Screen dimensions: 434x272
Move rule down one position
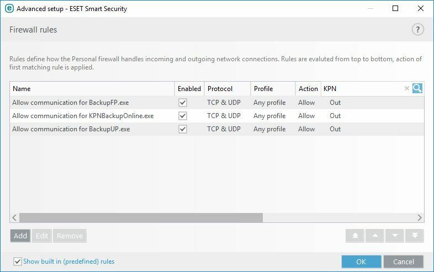(x=395, y=236)
